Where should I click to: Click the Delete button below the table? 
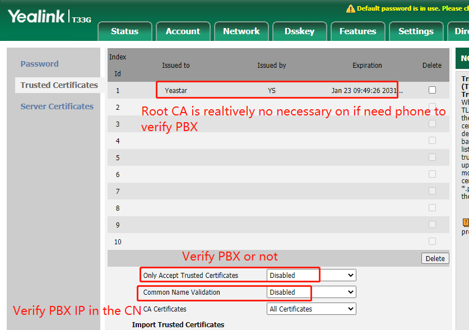[435, 258]
